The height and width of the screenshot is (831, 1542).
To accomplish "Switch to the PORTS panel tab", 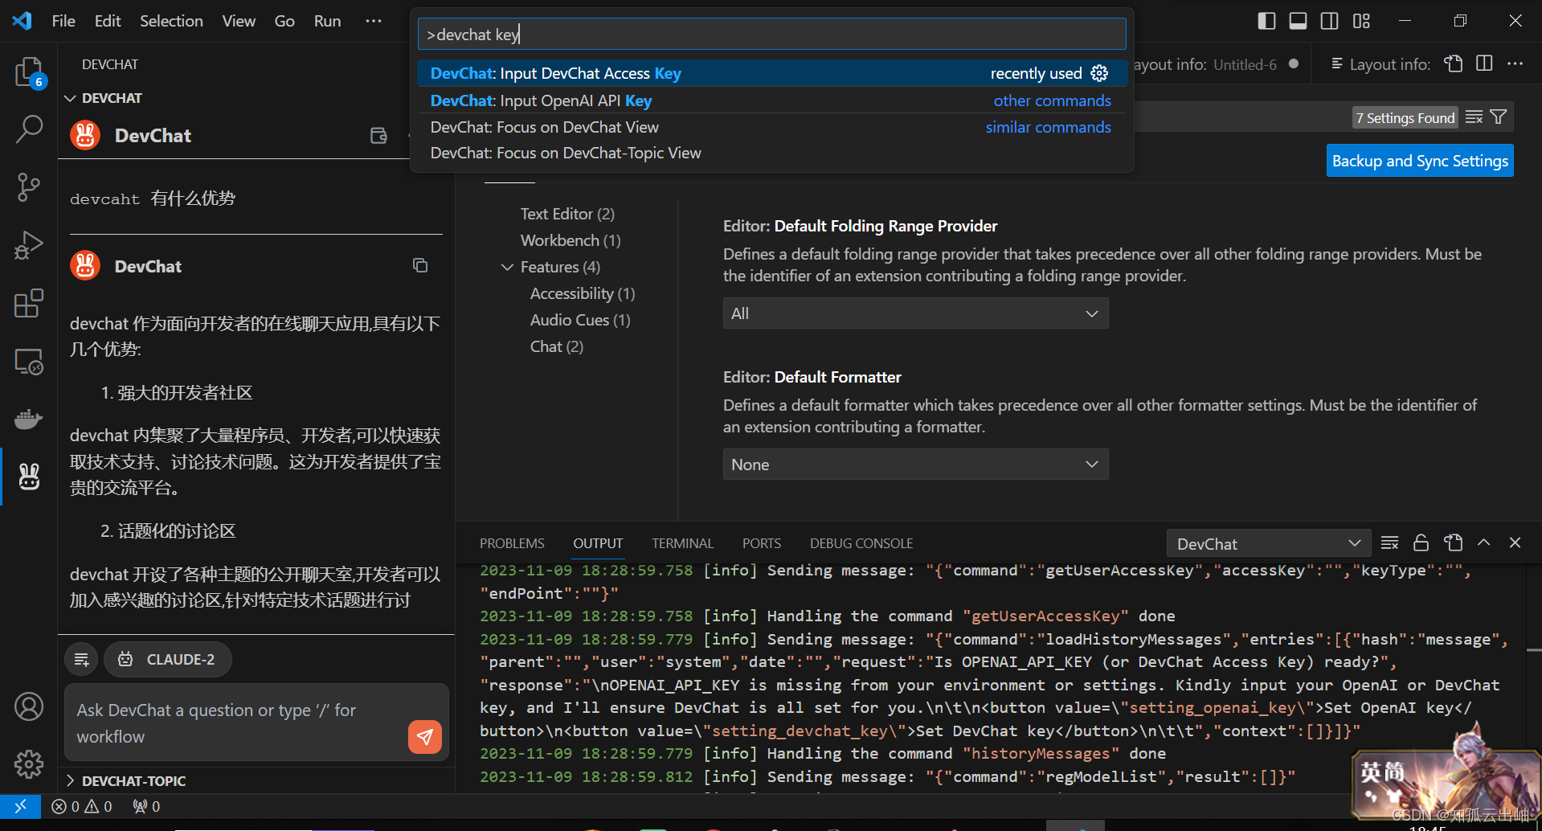I will point(762,543).
